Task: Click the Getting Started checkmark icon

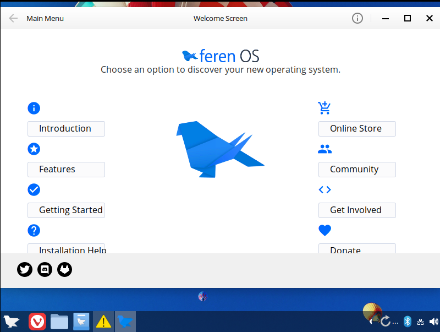Action: click(x=34, y=189)
